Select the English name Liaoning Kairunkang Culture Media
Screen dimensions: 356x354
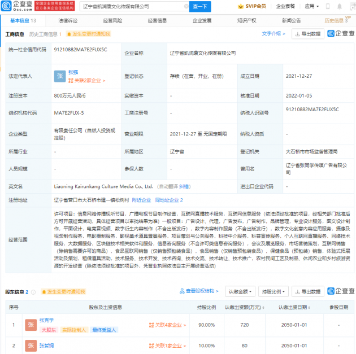pyautogui.click(x=103, y=187)
